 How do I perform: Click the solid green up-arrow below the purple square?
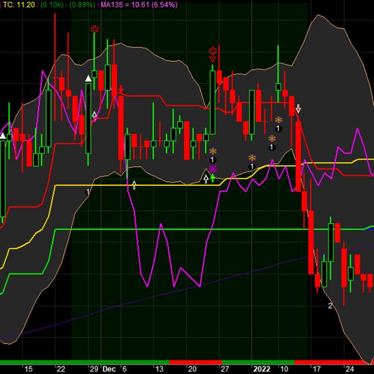point(213,178)
